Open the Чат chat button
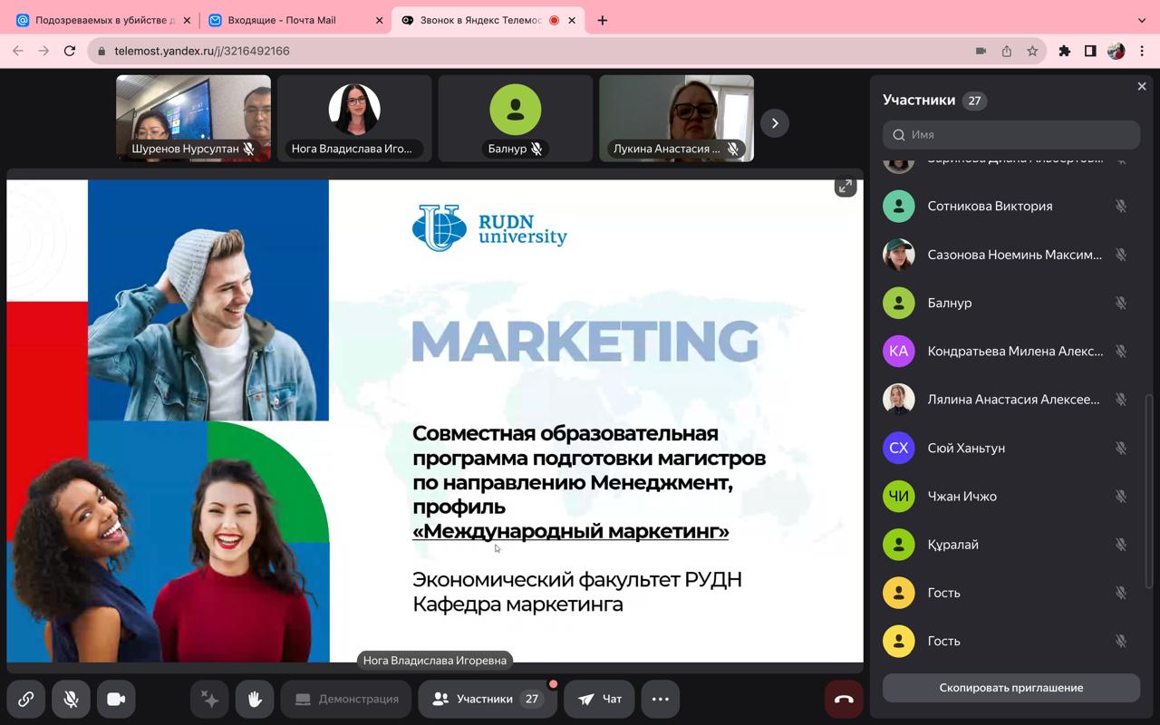1160x725 pixels. [x=600, y=699]
